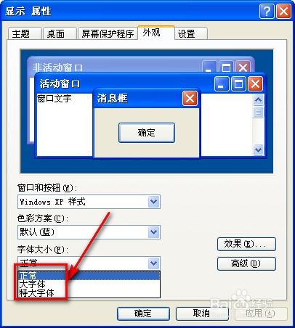
Task: Open the 效果 effects dialog button
Action: pos(246,244)
